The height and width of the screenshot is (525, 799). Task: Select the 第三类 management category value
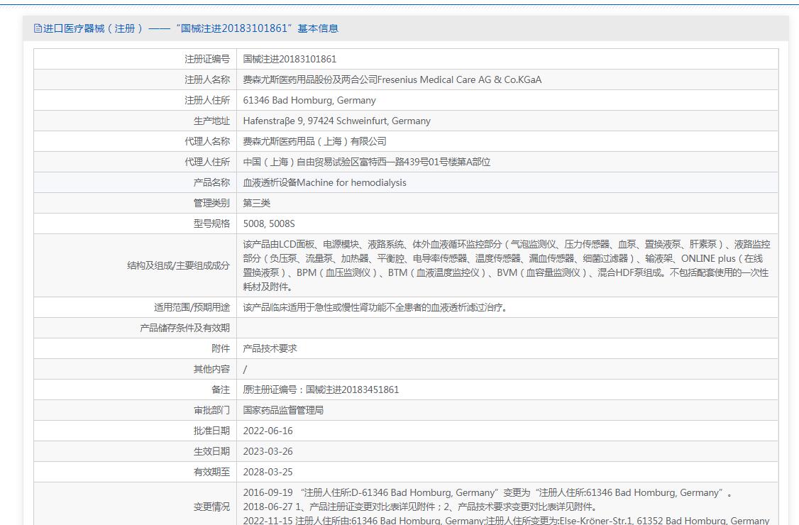click(x=257, y=203)
